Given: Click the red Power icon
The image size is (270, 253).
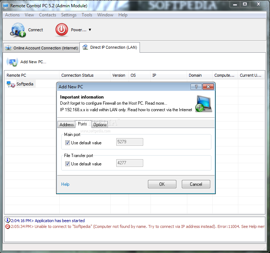Looking at the screenshot, I should point(62,30).
